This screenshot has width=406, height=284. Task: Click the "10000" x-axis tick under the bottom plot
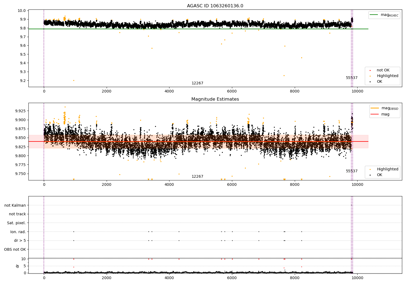[x=357, y=278]
